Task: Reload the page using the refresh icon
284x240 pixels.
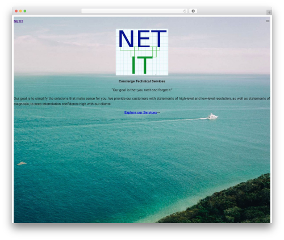Action: click(x=185, y=11)
